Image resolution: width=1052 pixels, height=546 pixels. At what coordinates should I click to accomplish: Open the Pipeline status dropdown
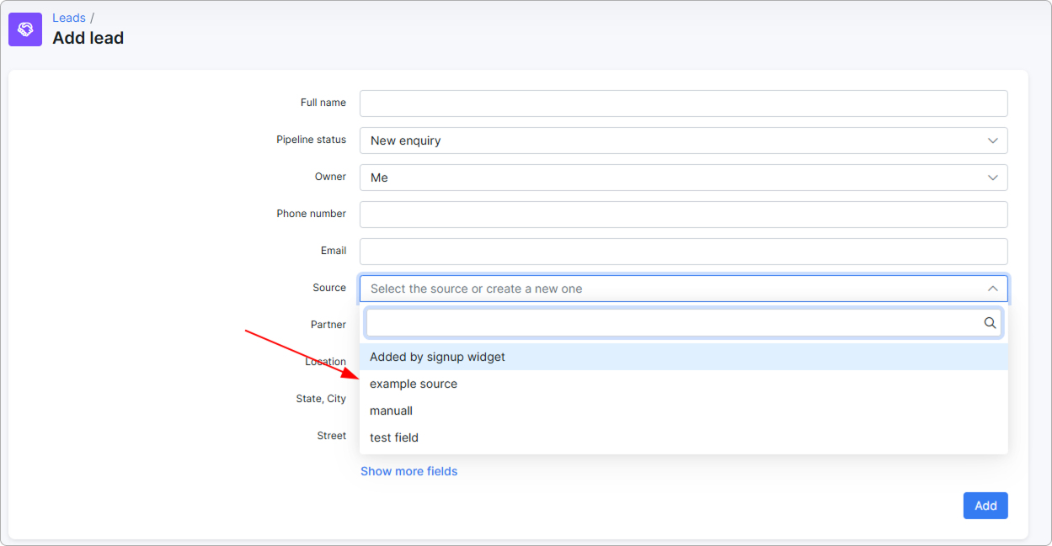(x=683, y=140)
